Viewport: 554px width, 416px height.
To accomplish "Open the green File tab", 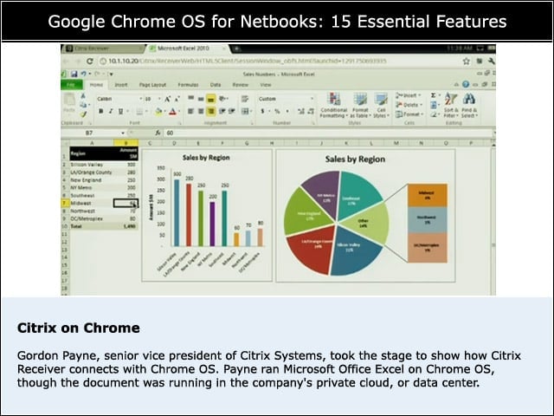I will coord(71,85).
